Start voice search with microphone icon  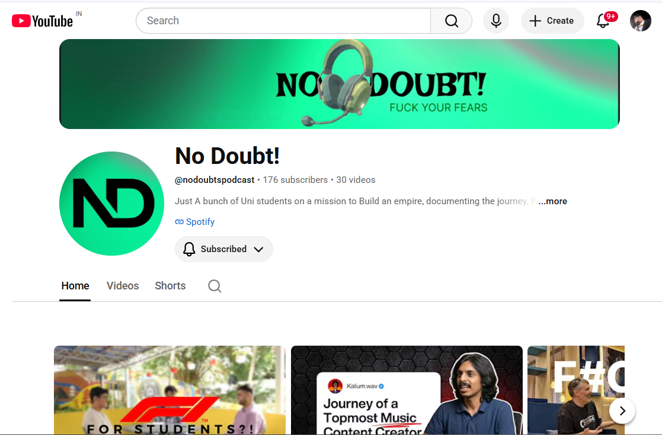click(x=496, y=21)
